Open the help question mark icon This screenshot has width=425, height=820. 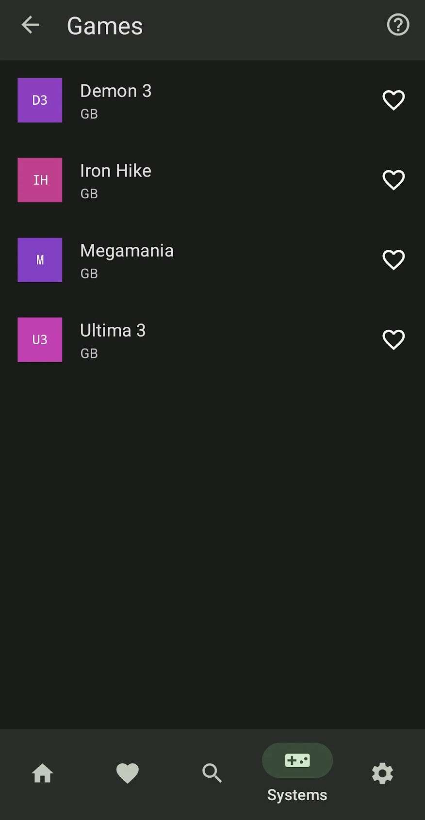(x=398, y=25)
